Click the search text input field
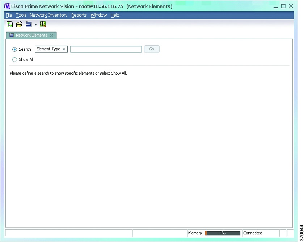Viewport: 304px width, 242px height. [x=106, y=49]
